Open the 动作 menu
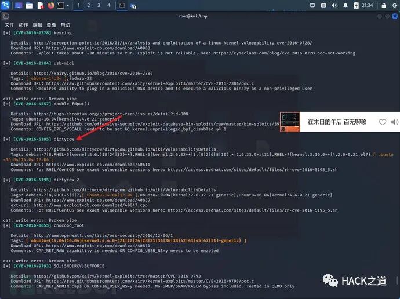The height and width of the screenshot is (299, 400). tap(23, 25)
